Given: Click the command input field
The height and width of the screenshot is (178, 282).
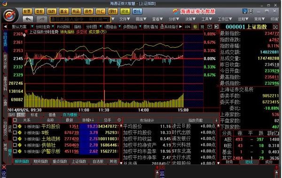Looking at the screenshot, I should [80, 19].
